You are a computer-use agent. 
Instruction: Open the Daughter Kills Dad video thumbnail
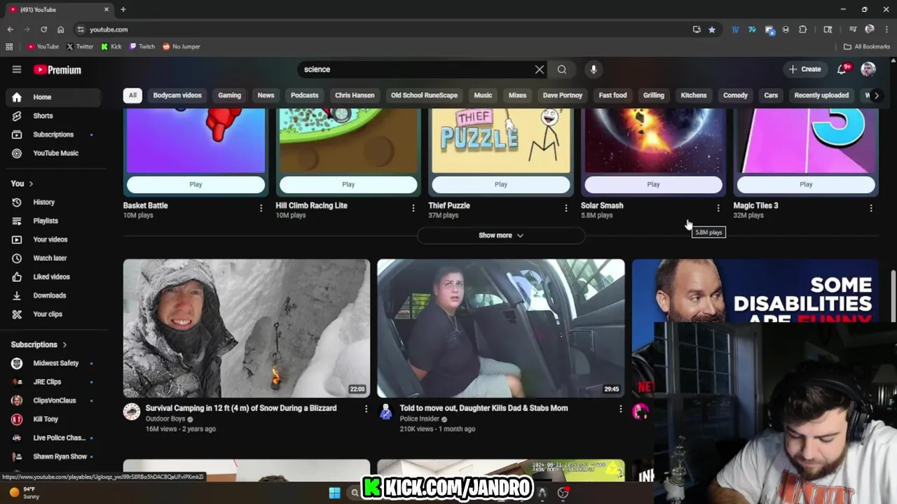click(501, 328)
